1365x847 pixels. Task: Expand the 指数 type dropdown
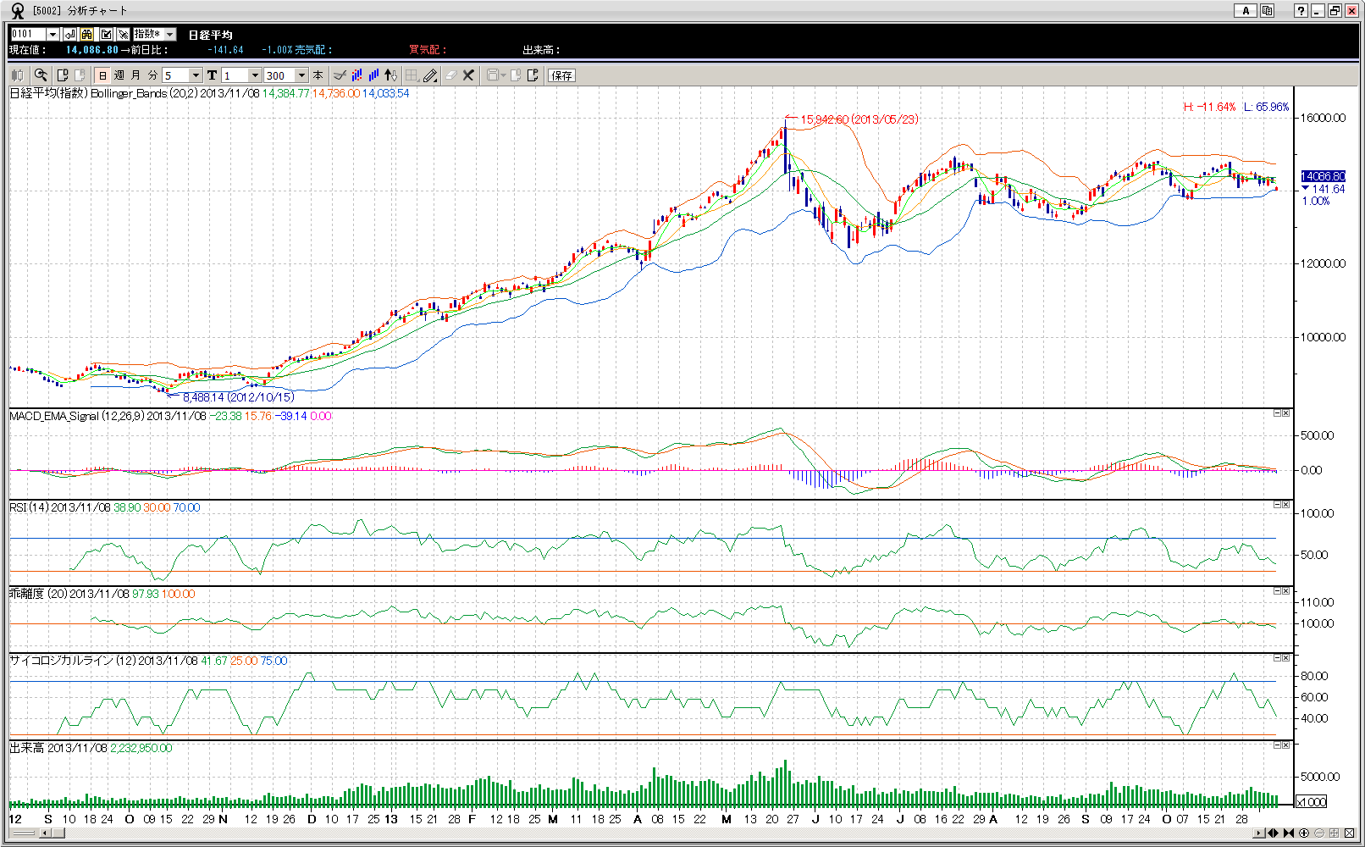pos(170,34)
